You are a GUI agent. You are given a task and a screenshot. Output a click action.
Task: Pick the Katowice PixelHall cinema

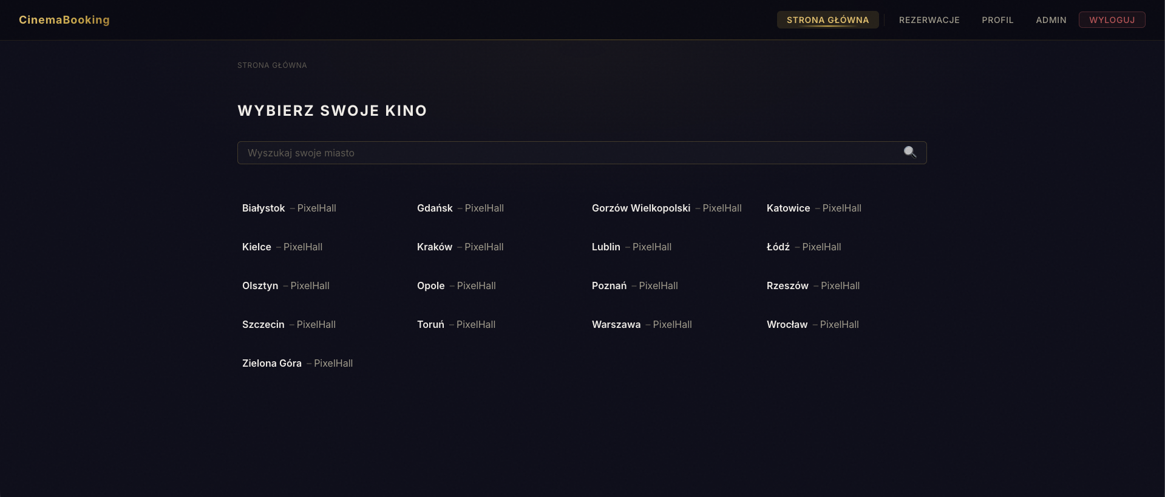[x=813, y=208]
